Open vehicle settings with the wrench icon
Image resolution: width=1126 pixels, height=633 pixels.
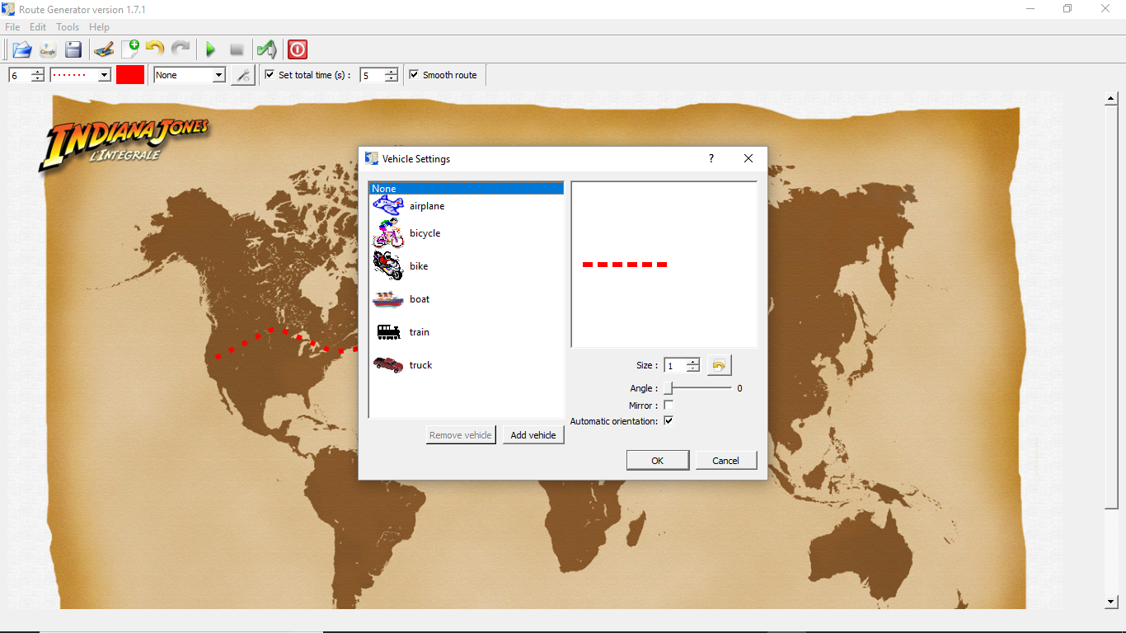pos(242,75)
